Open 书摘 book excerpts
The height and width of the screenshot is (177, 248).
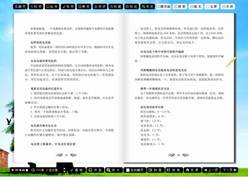coord(116,7)
